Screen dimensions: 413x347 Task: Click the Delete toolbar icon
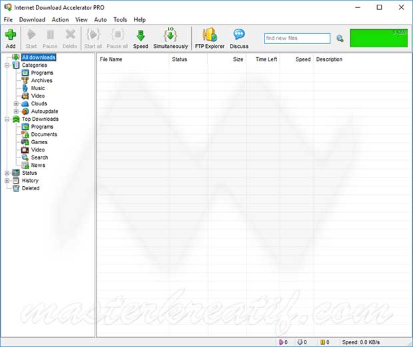point(70,35)
